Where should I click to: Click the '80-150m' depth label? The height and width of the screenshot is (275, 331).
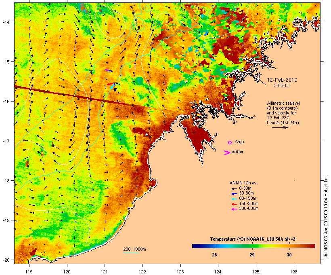(247, 199)
